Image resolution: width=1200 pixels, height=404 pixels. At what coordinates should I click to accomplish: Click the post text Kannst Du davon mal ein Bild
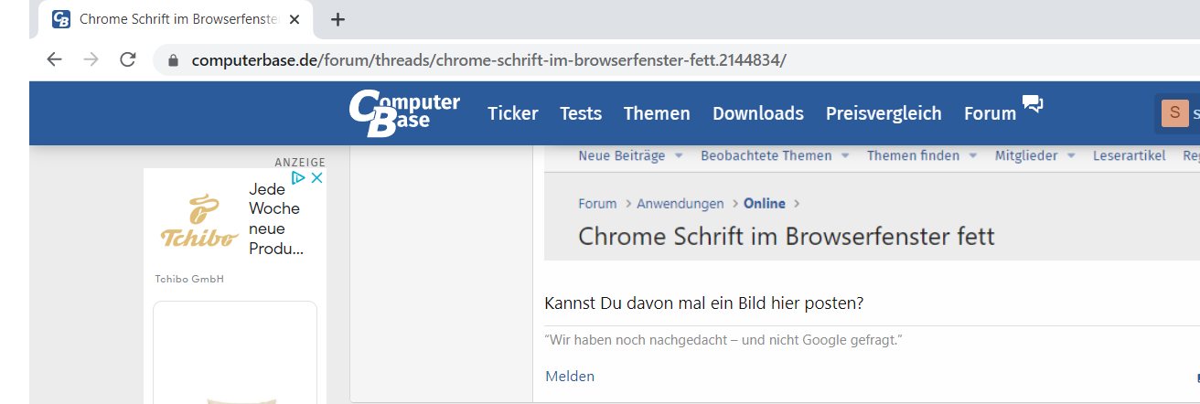tap(703, 303)
